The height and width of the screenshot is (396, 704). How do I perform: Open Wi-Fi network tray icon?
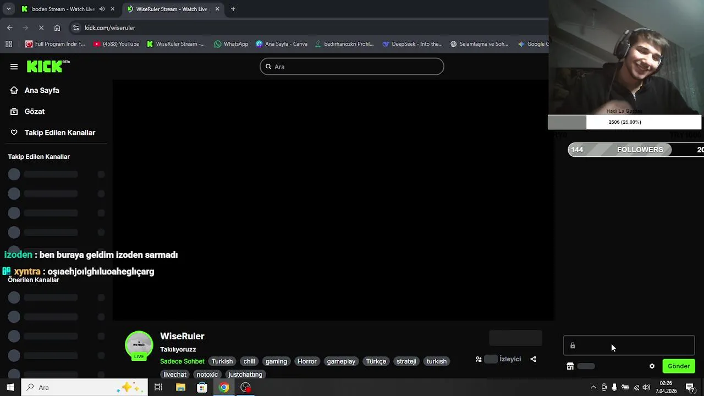click(x=636, y=387)
